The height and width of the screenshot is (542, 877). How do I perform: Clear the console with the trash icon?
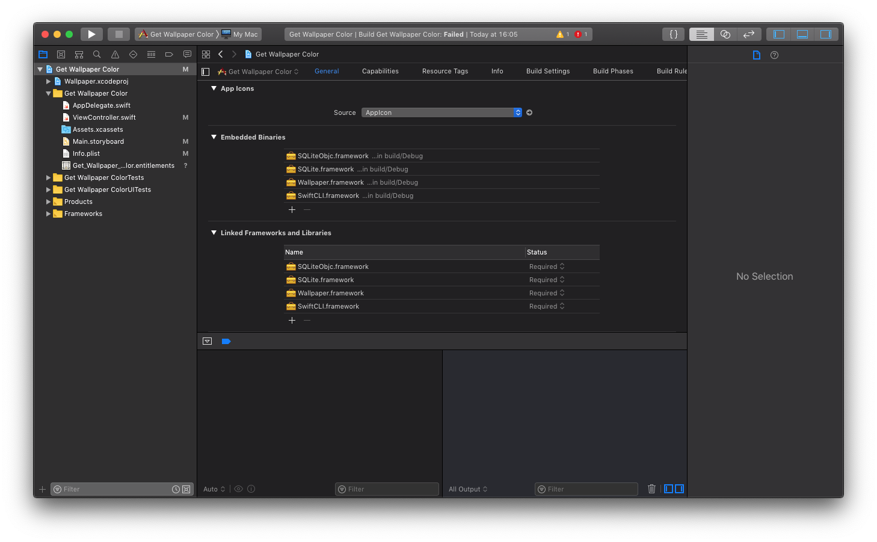(651, 489)
